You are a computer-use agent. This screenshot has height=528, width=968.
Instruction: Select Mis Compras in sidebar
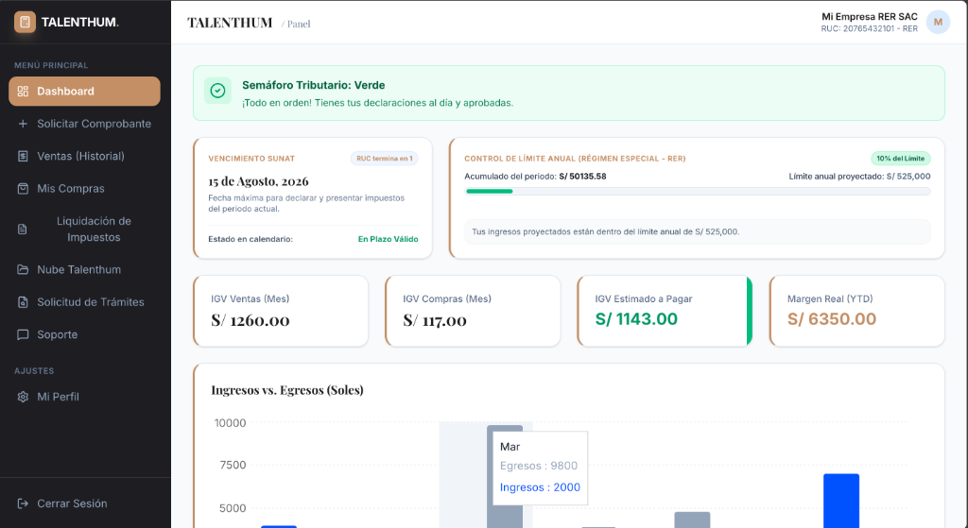[x=84, y=189]
